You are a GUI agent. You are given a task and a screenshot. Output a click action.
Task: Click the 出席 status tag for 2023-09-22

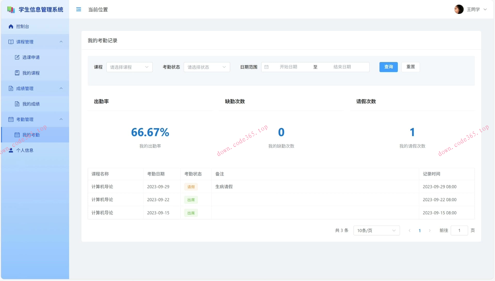point(191,200)
